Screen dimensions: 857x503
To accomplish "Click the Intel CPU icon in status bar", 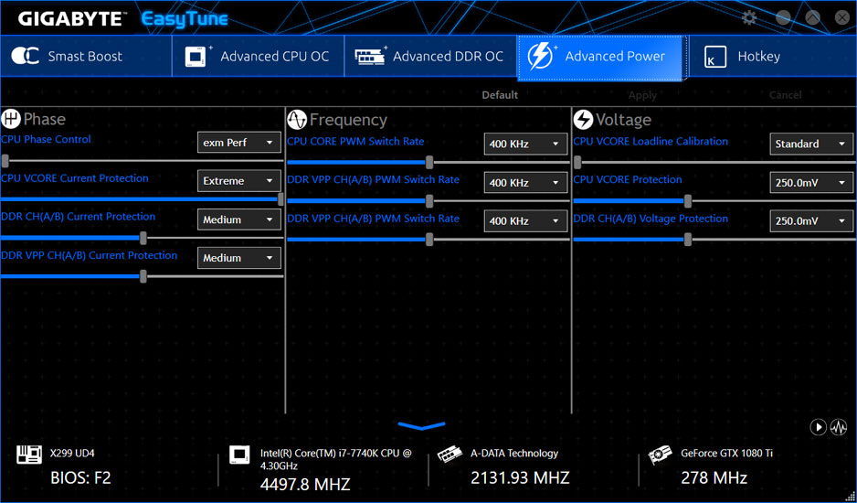I will point(239,455).
